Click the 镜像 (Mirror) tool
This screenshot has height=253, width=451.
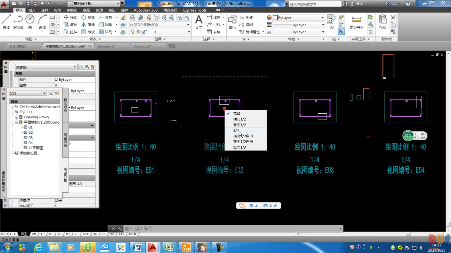point(88,25)
